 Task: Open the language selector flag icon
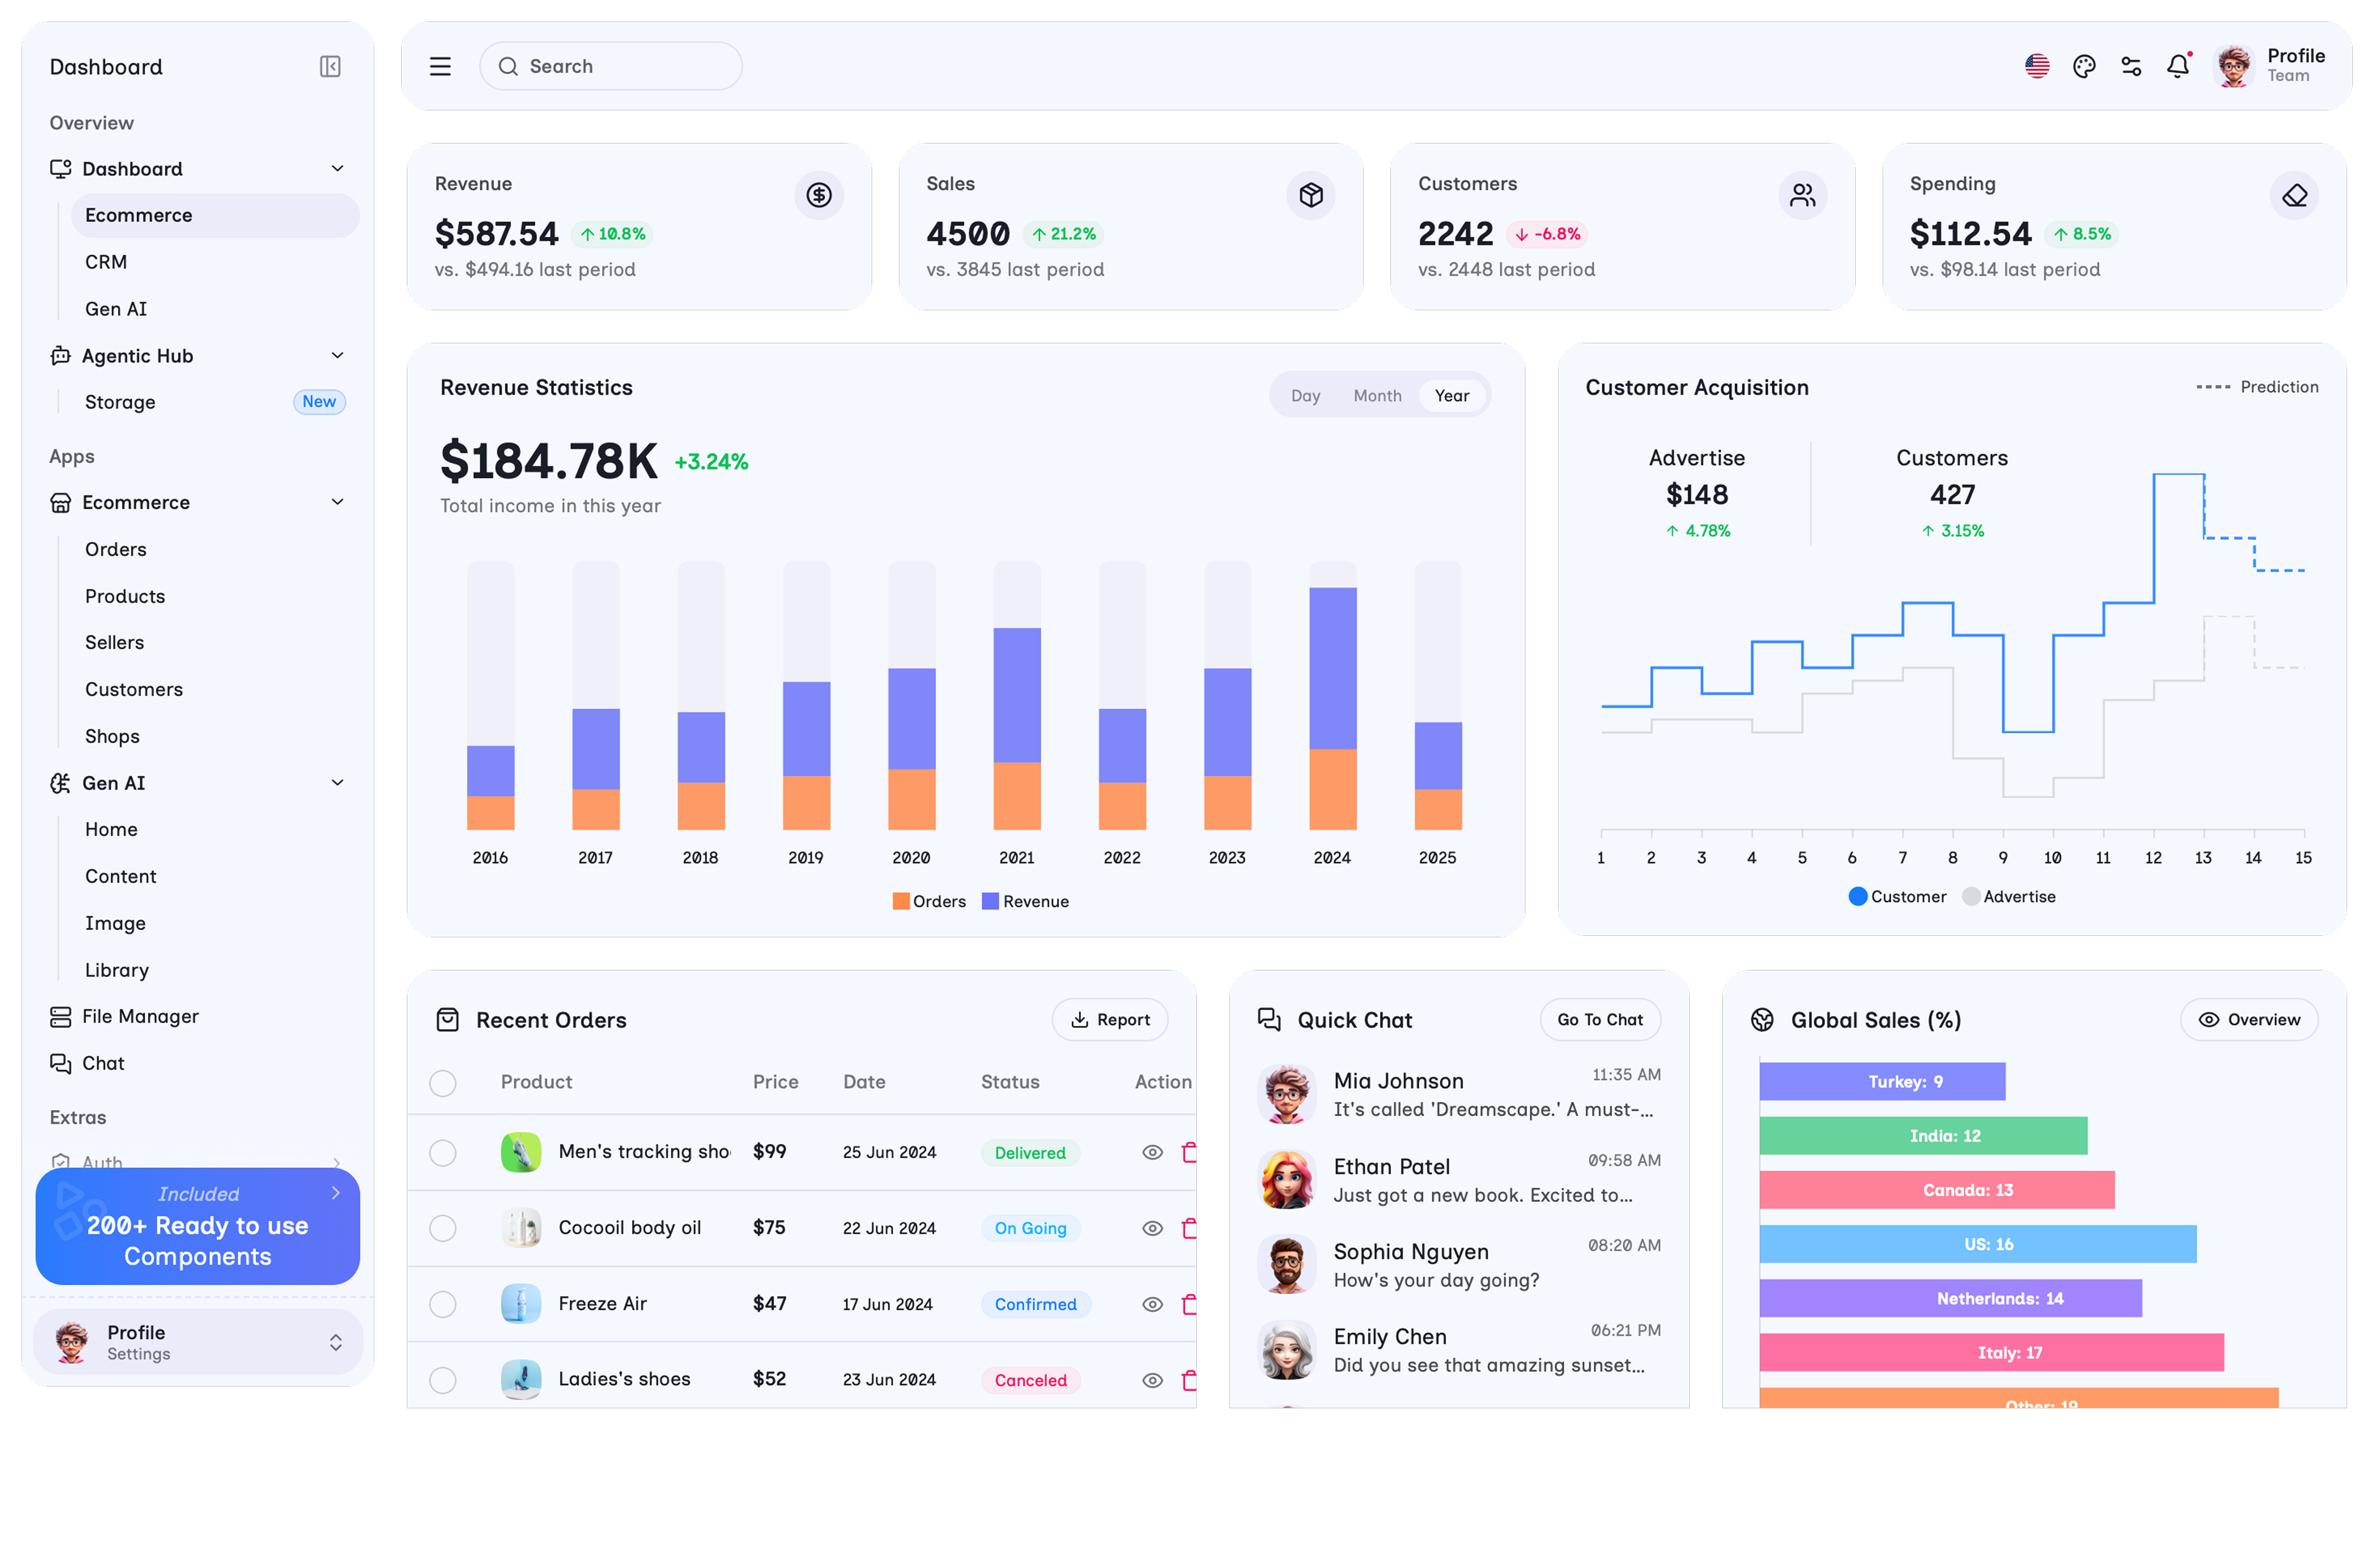[x=2037, y=67]
